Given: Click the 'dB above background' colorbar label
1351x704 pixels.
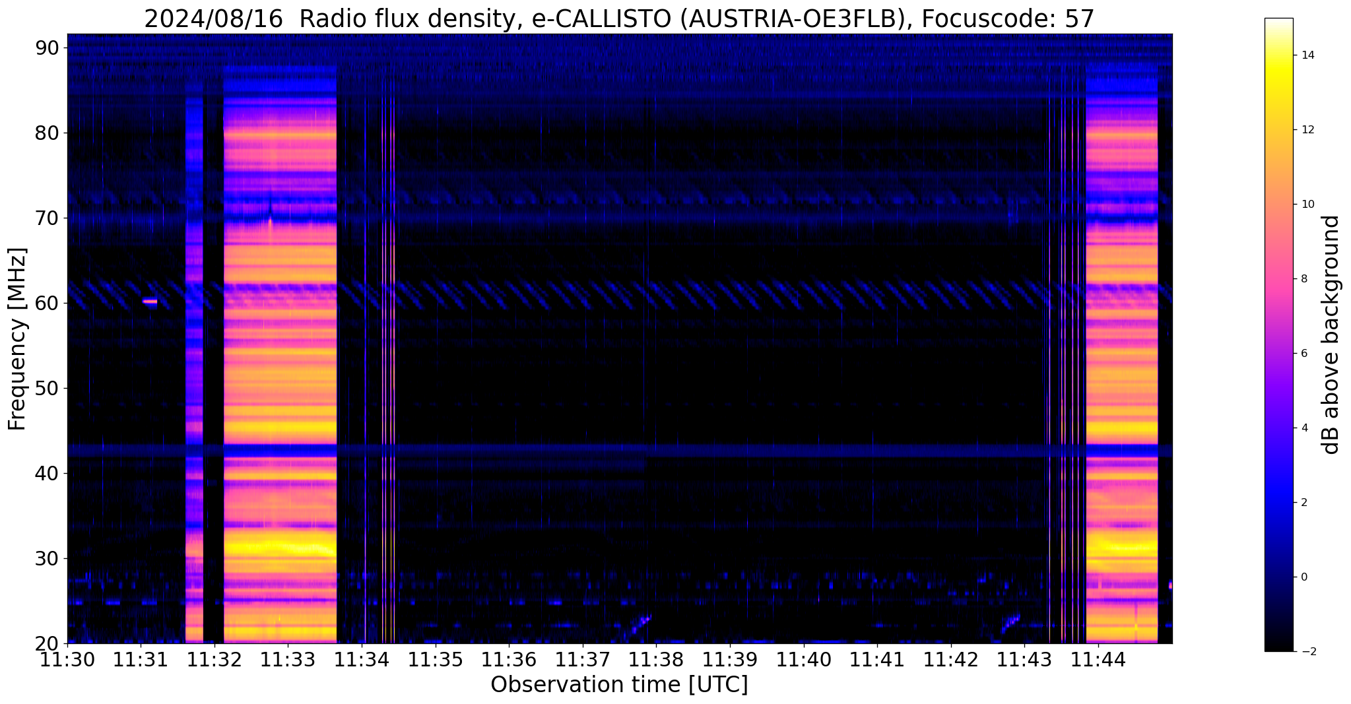Looking at the screenshot, I should 1331,335.
